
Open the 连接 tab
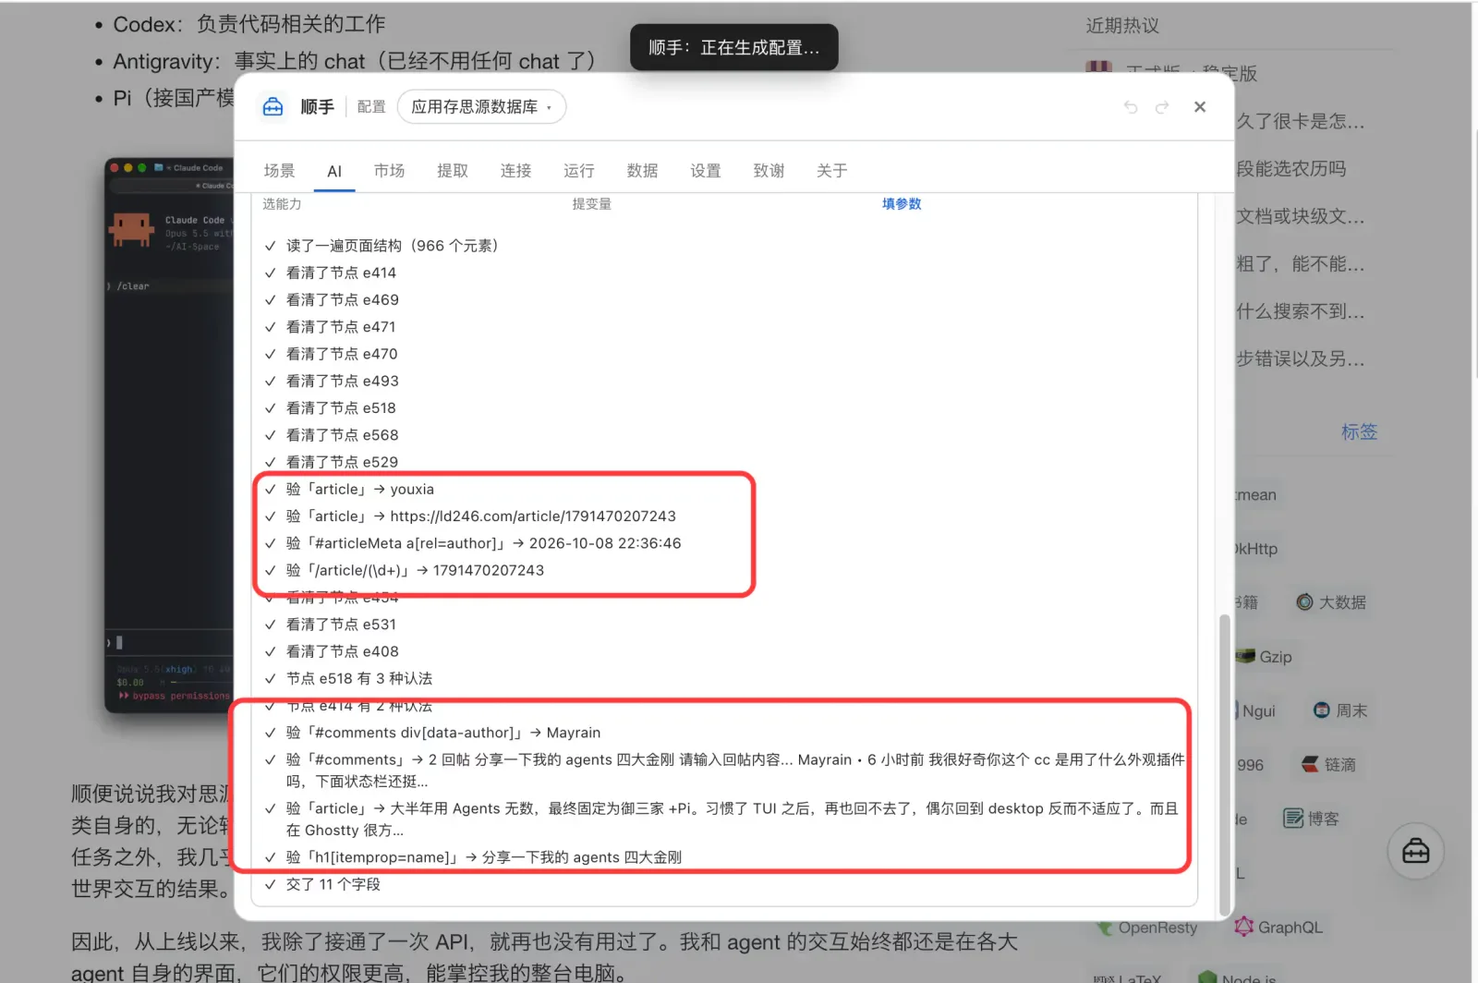[x=515, y=171]
